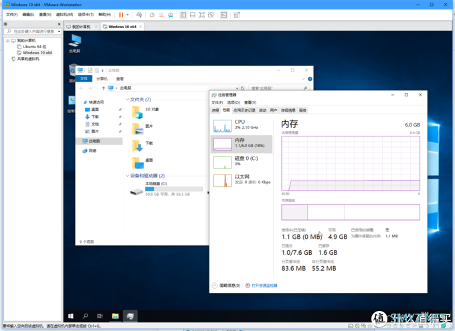Open the library search dropdown arrow
The image size is (455, 331).
59,31
